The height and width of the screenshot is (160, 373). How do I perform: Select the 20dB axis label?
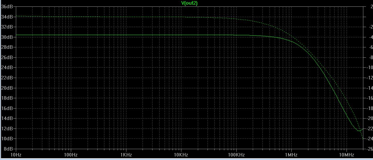(7, 88)
